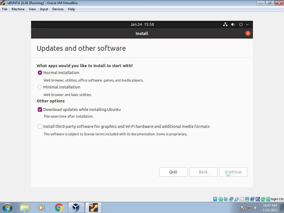Click the 'What apps would you like' question
Screen dimensions: 284x213
pos(85,65)
